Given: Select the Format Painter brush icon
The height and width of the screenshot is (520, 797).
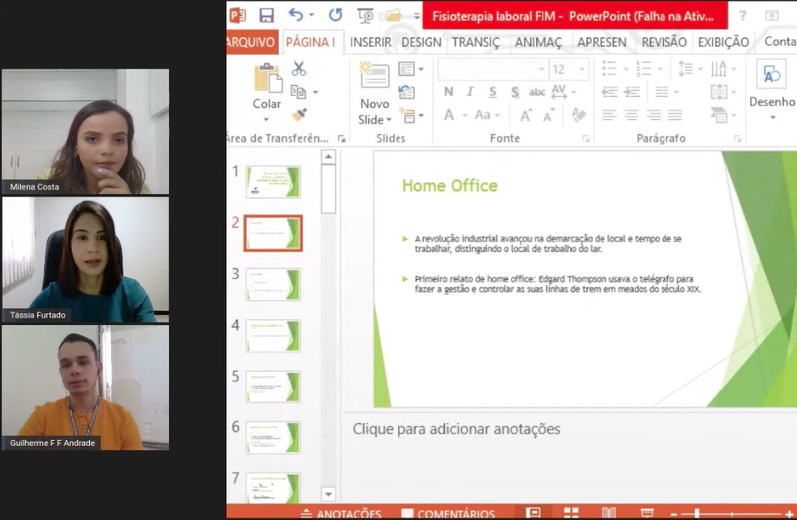Looking at the screenshot, I should point(299,115).
